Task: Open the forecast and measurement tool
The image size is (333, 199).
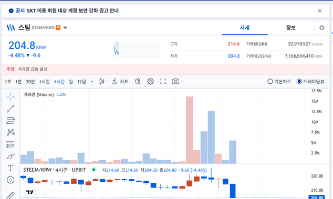Action: pyautogui.click(x=11, y=145)
